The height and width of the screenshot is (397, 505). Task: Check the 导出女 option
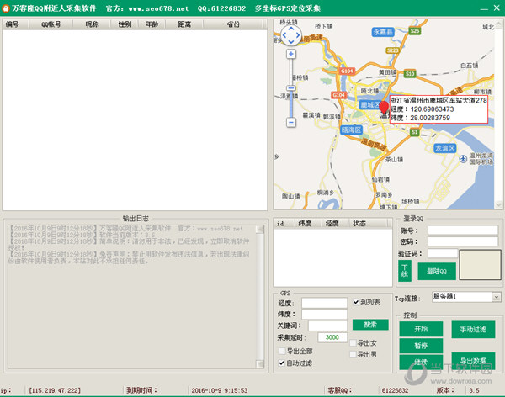(x=353, y=343)
